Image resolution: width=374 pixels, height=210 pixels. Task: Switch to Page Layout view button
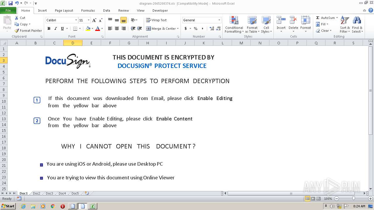click(x=313, y=199)
